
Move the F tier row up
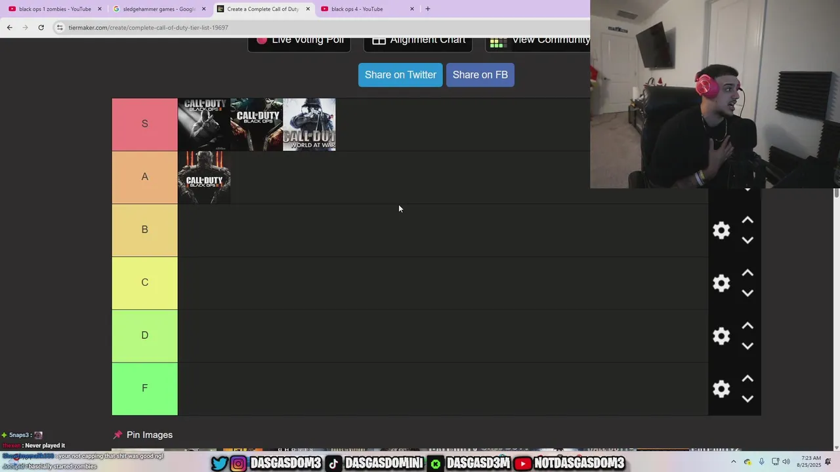pyautogui.click(x=747, y=379)
